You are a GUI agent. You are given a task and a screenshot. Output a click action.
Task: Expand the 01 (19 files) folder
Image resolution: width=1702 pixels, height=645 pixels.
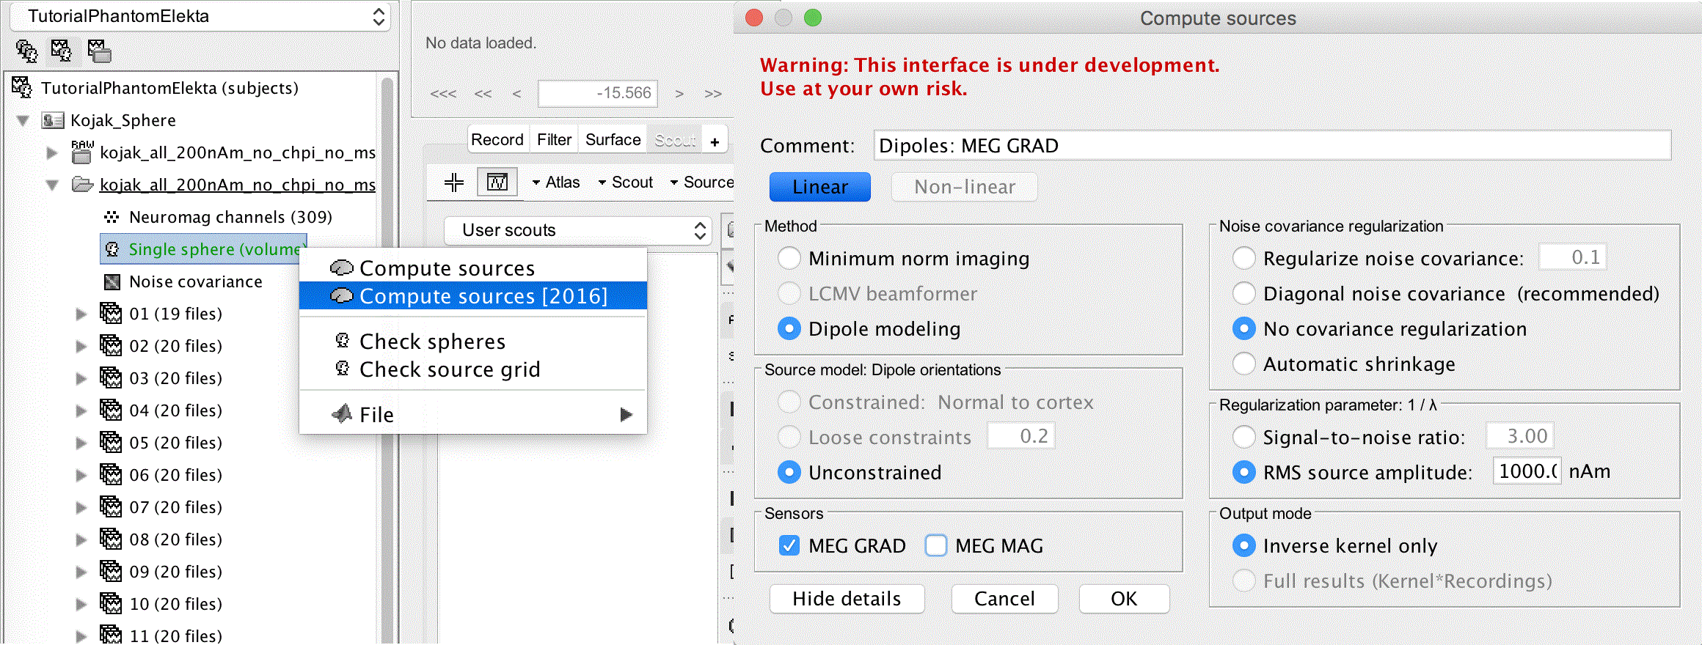(x=81, y=314)
